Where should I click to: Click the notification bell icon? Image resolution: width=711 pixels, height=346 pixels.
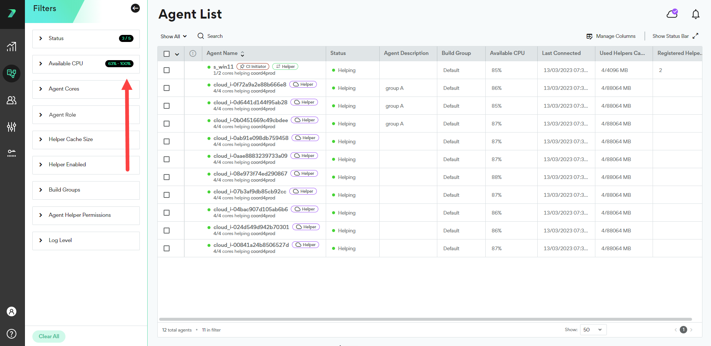[695, 14]
